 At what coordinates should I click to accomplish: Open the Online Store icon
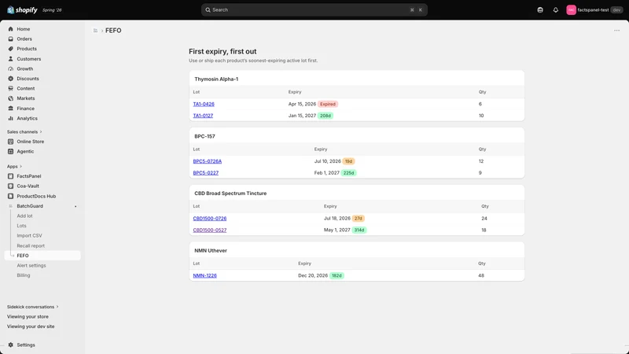click(11, 142)
